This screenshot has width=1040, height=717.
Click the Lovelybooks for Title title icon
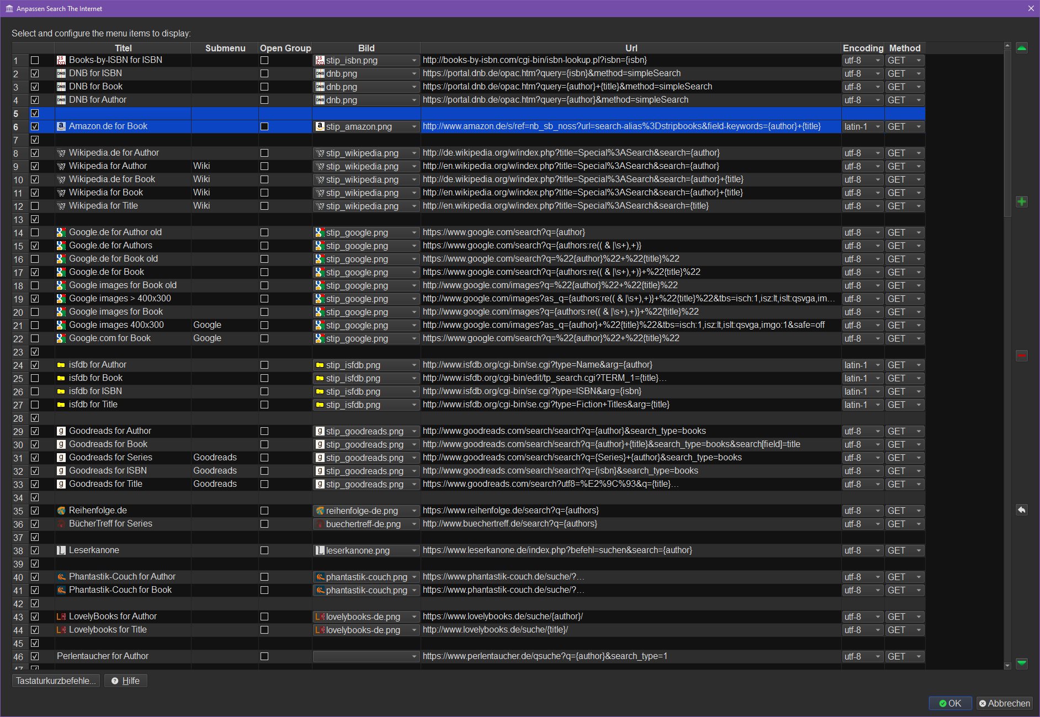tap(61, 630)
